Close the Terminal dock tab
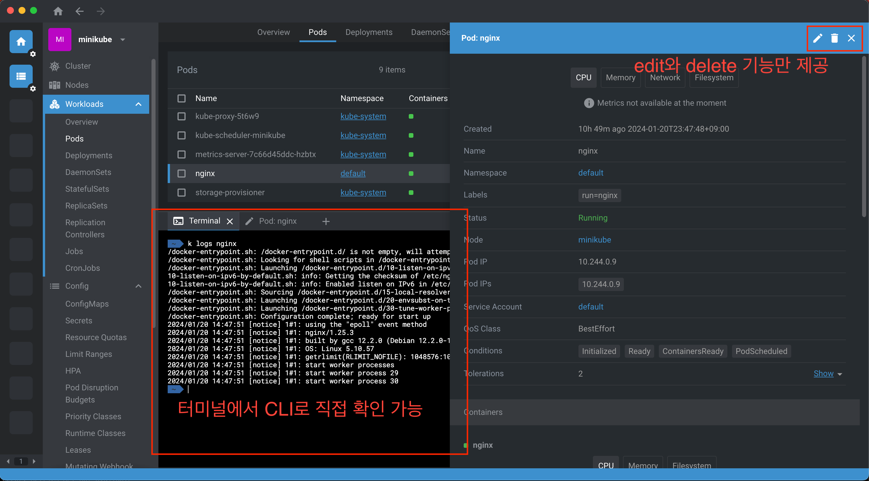This screenshot has height=481, width=869. click(230, 221)
